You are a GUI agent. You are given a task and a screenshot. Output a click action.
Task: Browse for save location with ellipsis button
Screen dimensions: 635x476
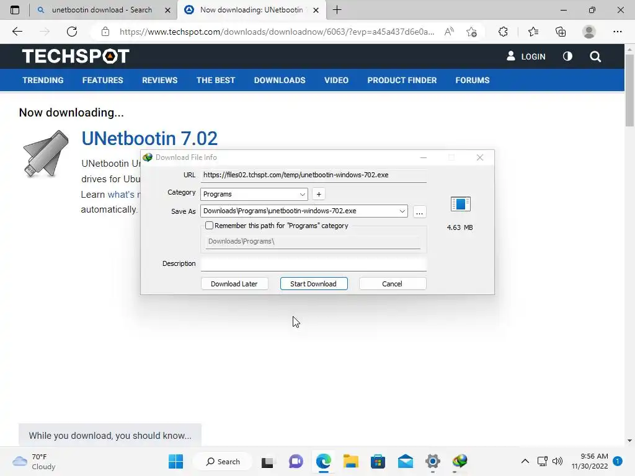point(419,212)
